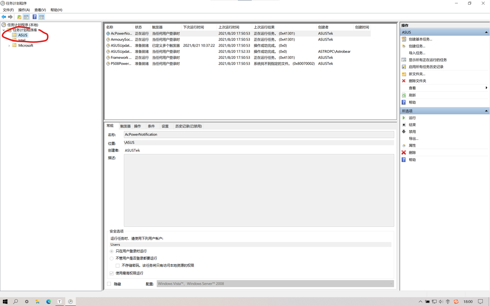Click the up-one-level folder toolbar icon
The width and height of the screenshot is (490, 306).
coord(19,17)
